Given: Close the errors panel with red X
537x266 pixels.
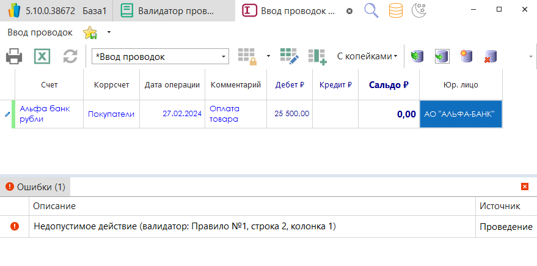Looking at the screenshot, I should click(x=524, y=186).
